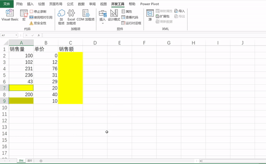The height and width of the screenshot is (164, 266).
Task: Select cell with header 销售额
Action: point(70,49)
